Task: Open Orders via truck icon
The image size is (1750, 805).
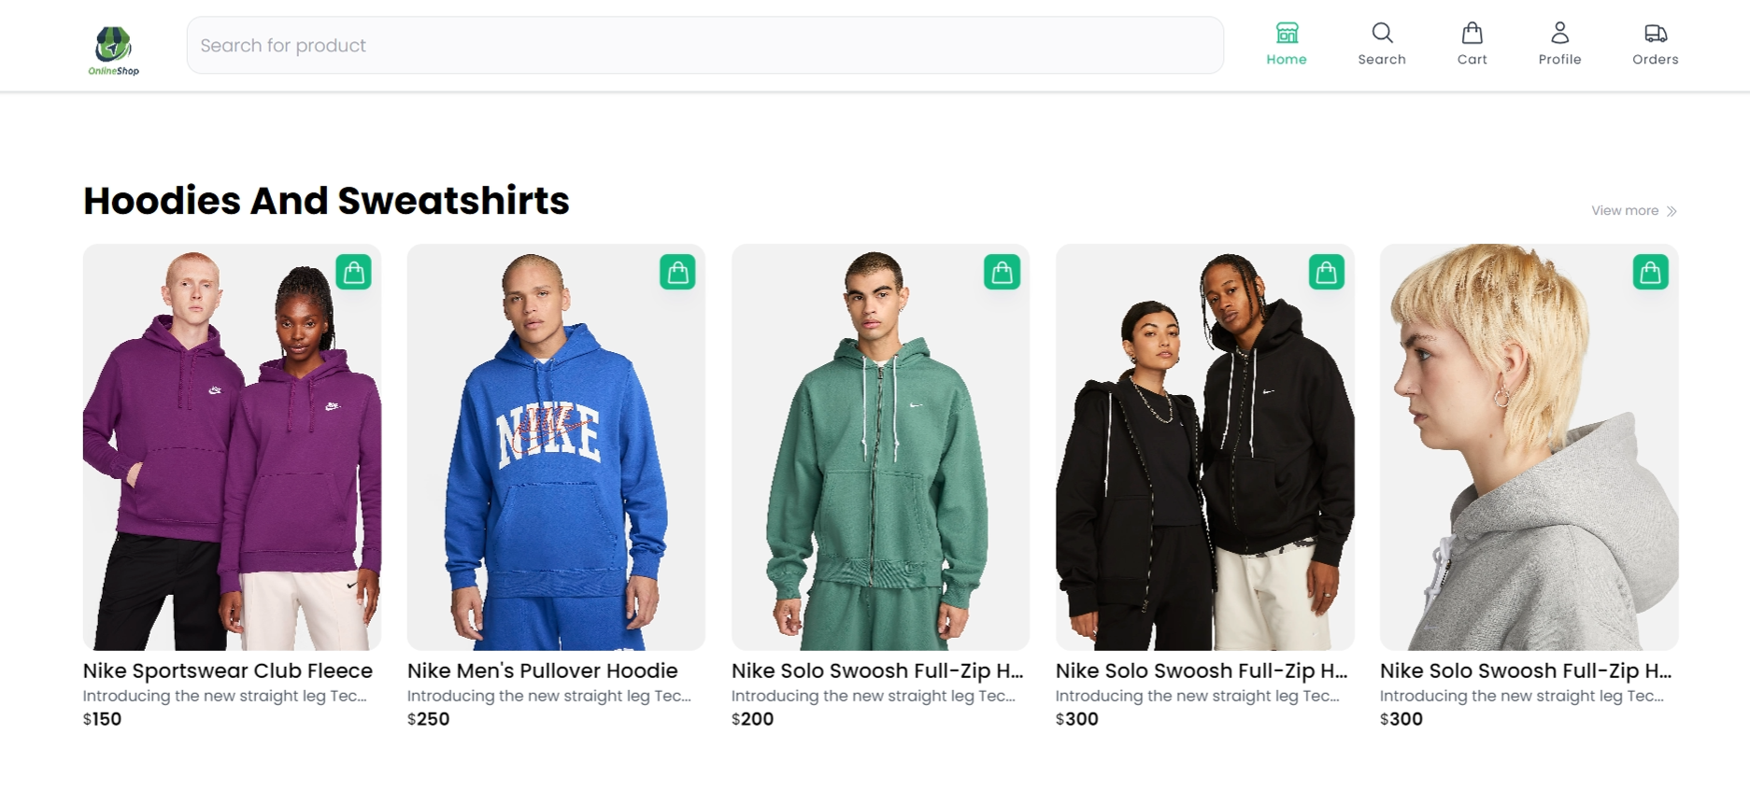Action: [x=1655, y=34]
